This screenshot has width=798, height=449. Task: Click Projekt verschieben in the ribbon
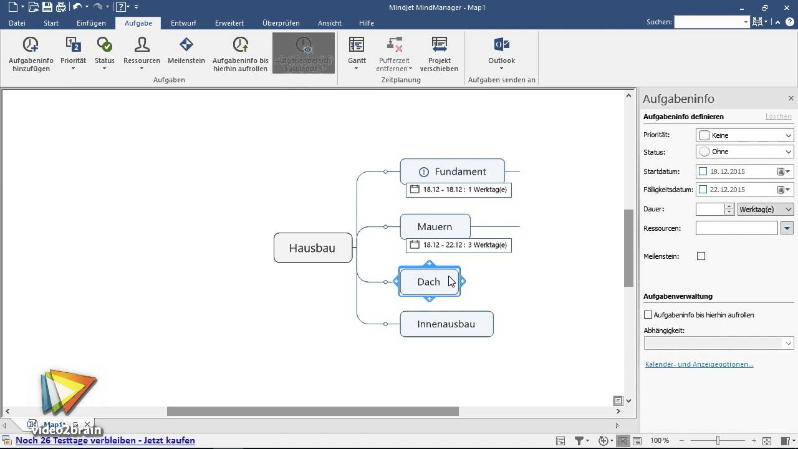pyautogui.click(x=439, y=54)
